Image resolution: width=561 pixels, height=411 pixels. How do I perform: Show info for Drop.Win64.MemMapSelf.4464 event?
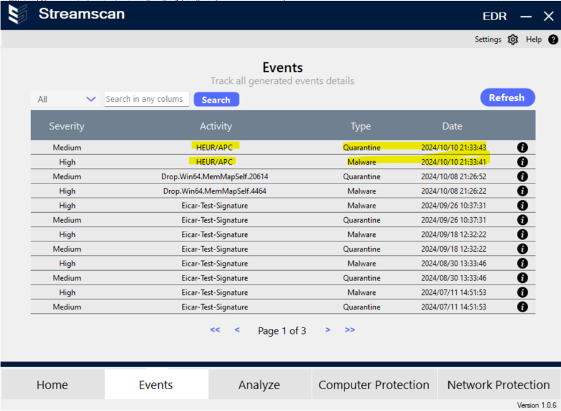tap(522, 191)
